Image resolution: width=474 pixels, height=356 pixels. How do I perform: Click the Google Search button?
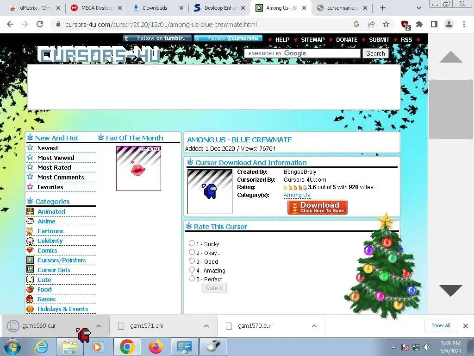tap(375, 54)
